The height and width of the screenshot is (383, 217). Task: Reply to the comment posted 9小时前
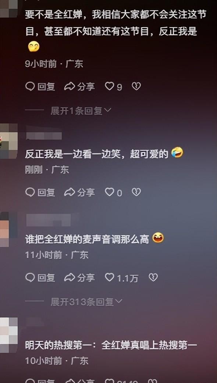(40, 86)
